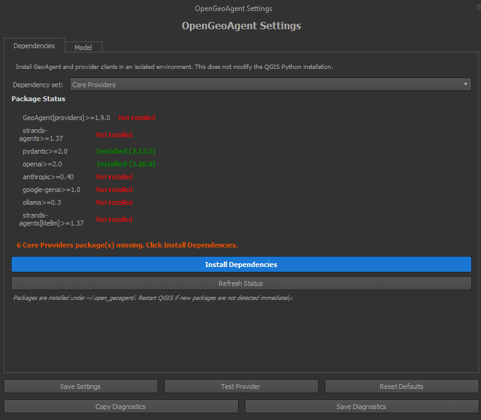The width and height of the screenshot is (481, 420).
Task: Click Save Settings
Action: click(81, 386)
